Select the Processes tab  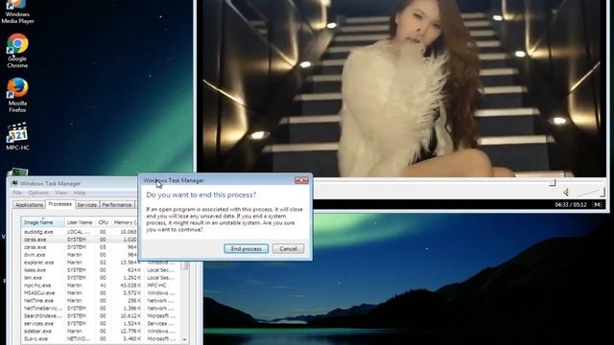click(x=59, y=204)
